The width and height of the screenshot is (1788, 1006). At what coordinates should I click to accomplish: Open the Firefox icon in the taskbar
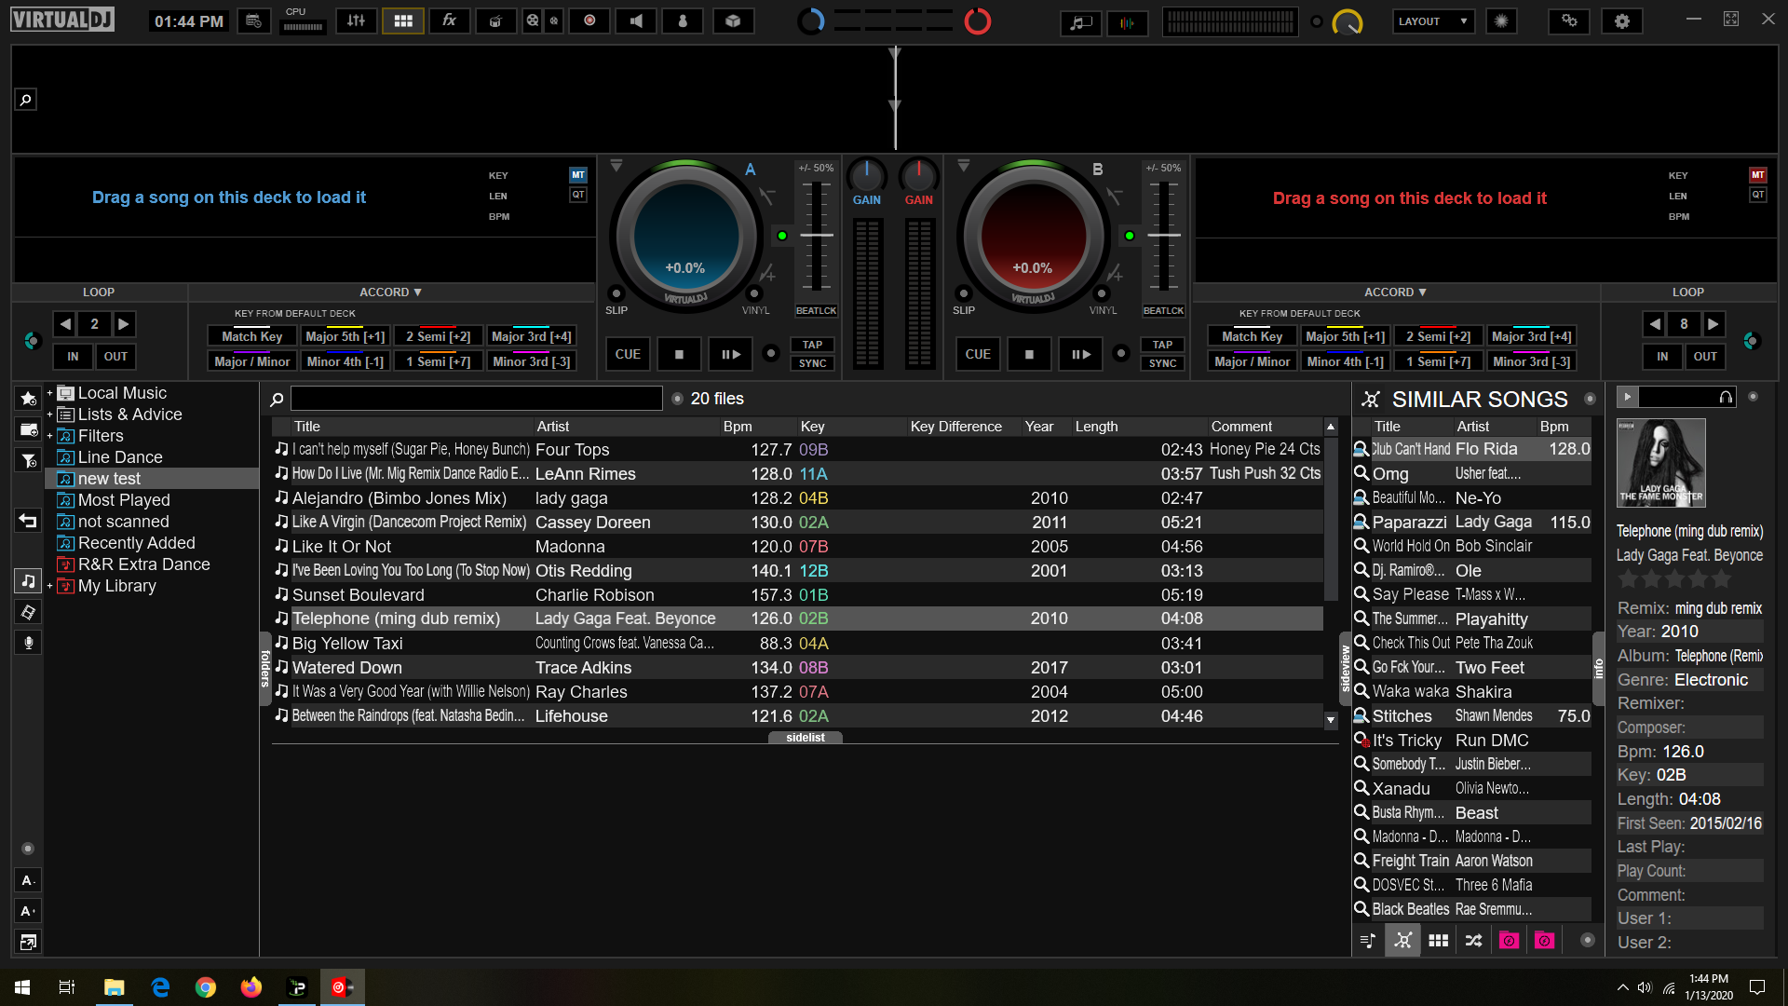click(251, 986)
